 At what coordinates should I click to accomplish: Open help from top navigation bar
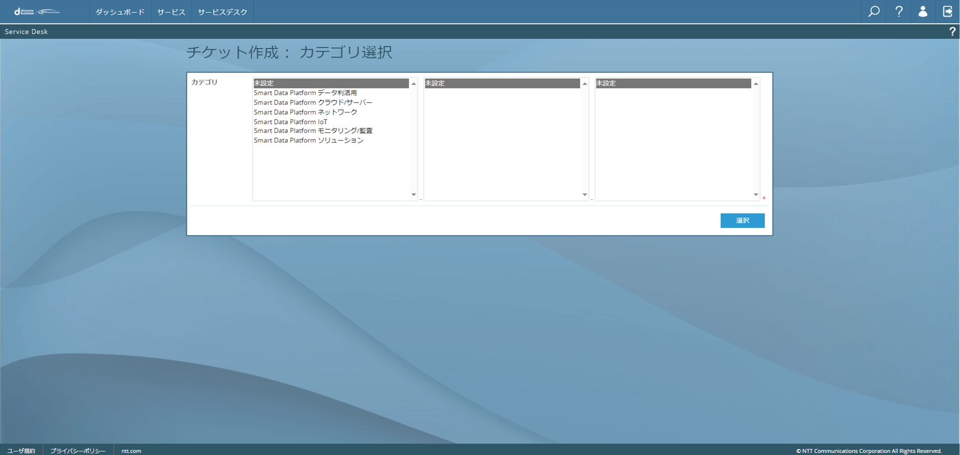click(x=899, y=11)
